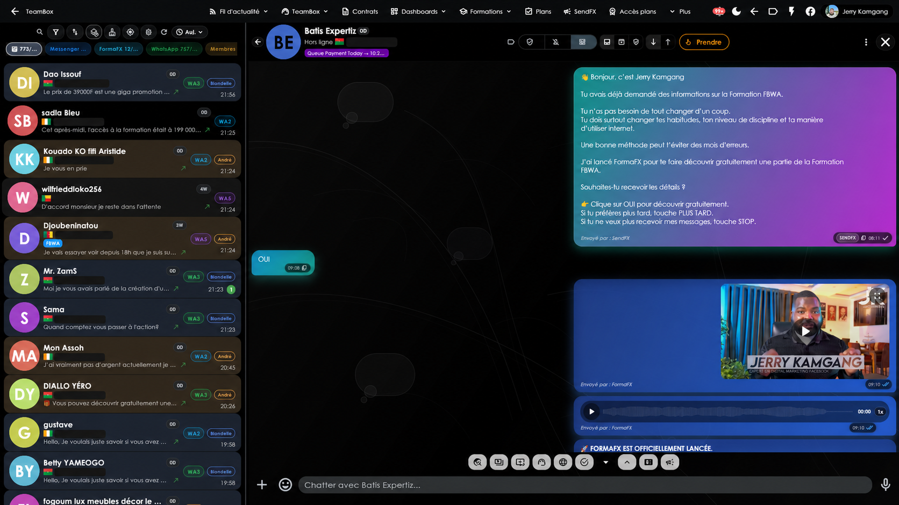
Task: Play the Jerry Kamgang video
Action: pos(805,331)
